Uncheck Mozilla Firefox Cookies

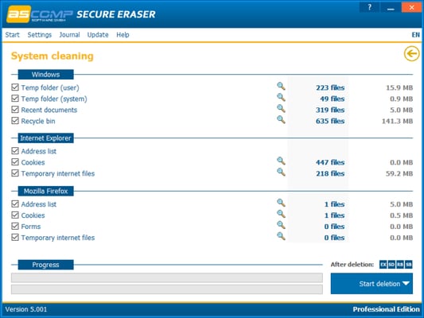(15, 215)
